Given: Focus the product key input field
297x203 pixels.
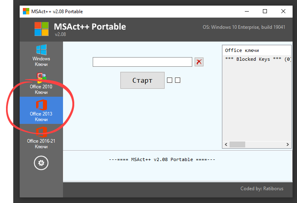Looking at the screenshot, I should click(x=142, y=62).
